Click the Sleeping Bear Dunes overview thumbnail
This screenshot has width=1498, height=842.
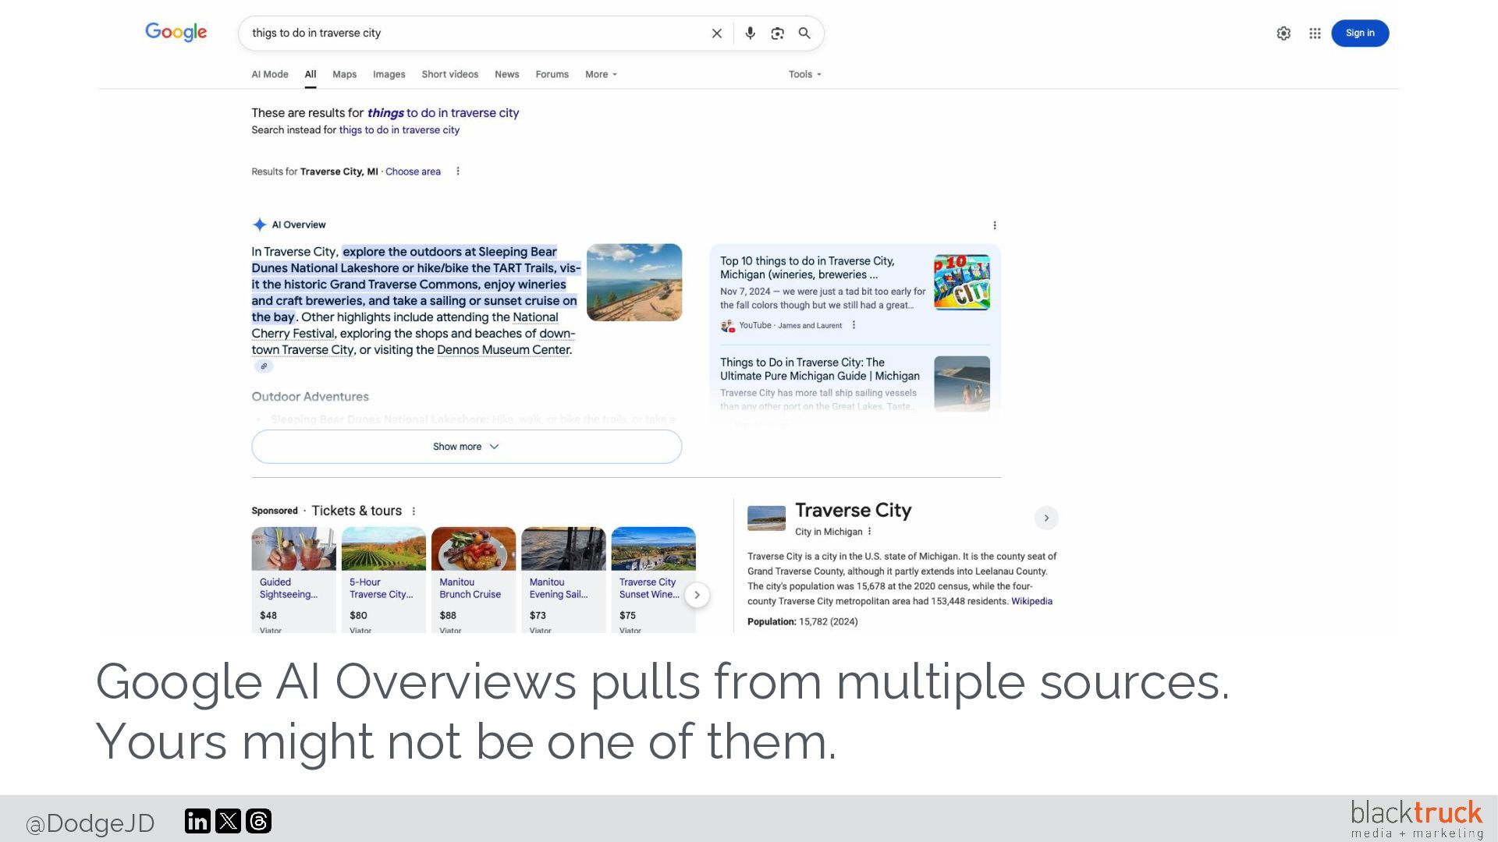(634, 282)
